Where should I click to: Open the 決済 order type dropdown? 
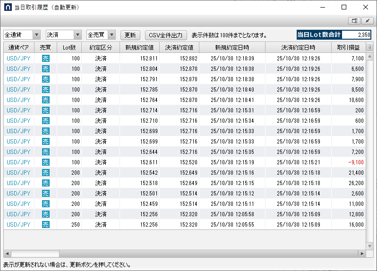tap(77, 35)
